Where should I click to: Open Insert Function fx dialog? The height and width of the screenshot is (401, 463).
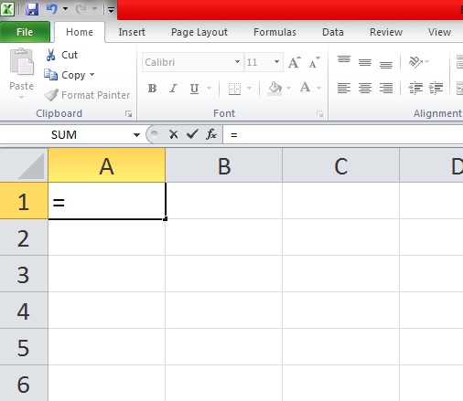pyautogui.click(x=211, y=134)
